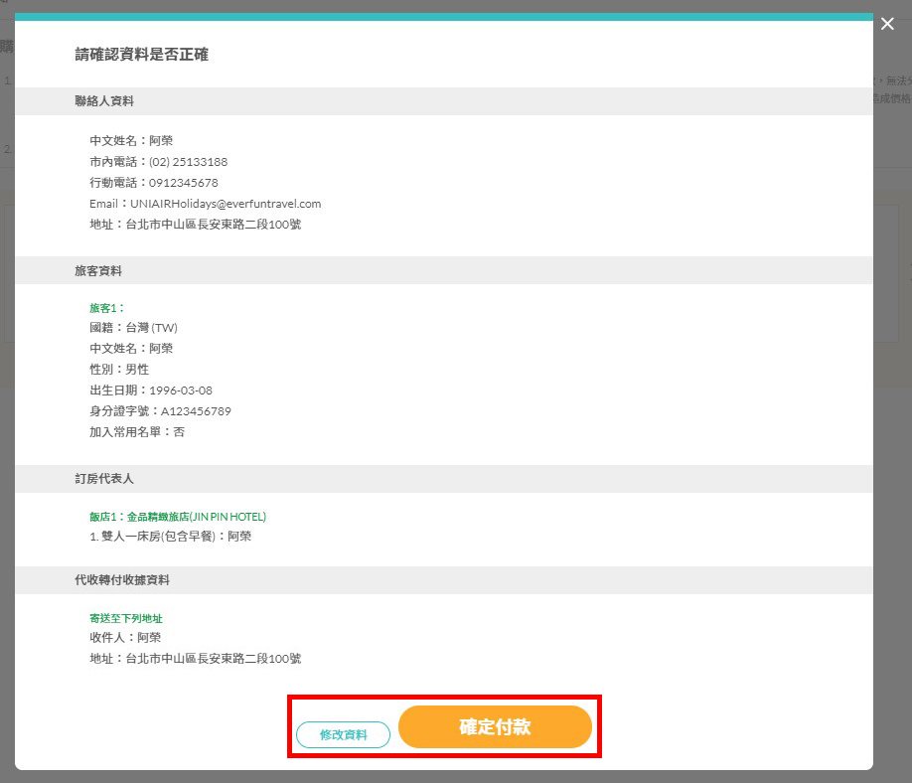Click the green 金品精緻旅店 (JIN PIN HOTEL) label
Screen dimensions: 912x783
(178, 517)
